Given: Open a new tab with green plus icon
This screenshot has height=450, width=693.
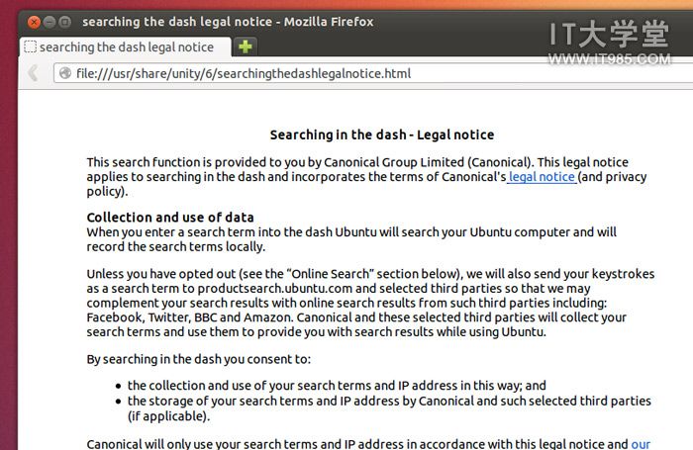Looking at the screenshot, I should point(246,46).
